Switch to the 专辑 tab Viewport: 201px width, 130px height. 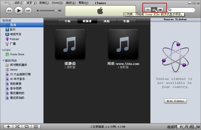point(67,21)
